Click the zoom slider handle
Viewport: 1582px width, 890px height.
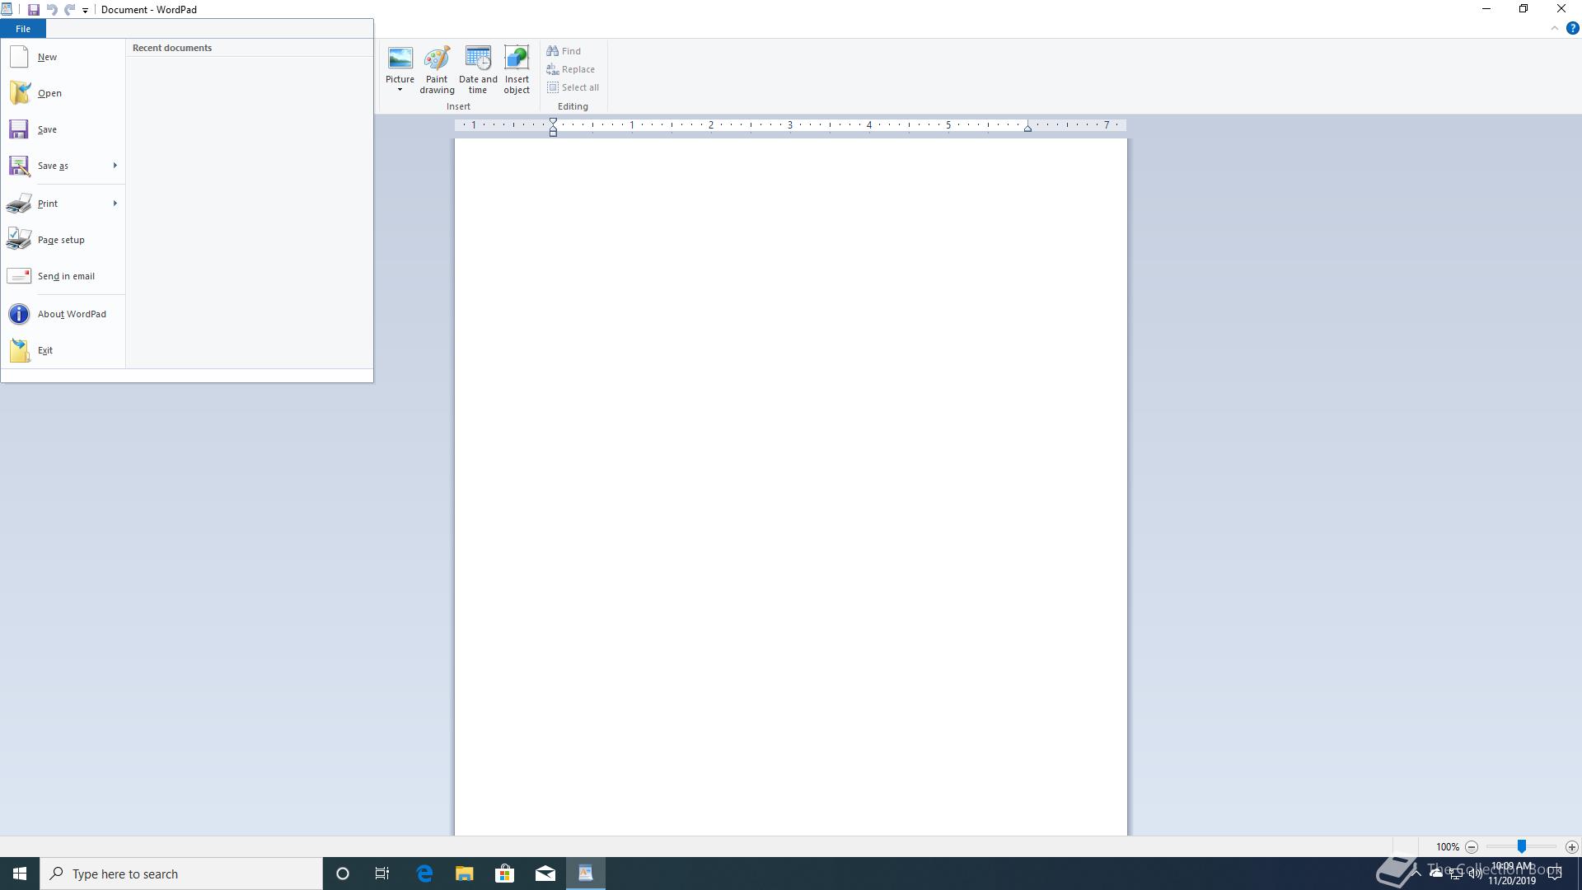pyautogui.click(x=1522, y=847)
